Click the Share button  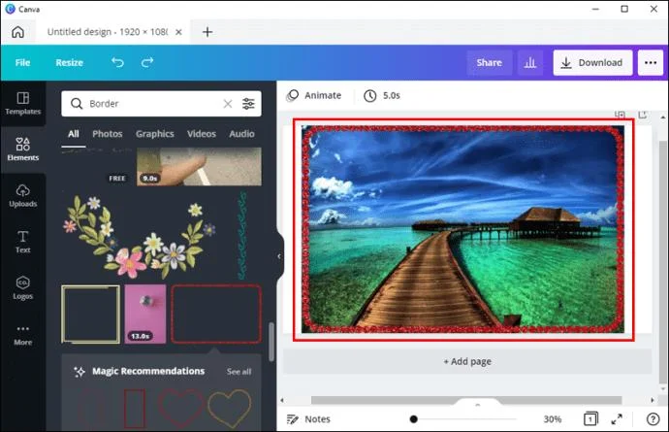[489, 63]
